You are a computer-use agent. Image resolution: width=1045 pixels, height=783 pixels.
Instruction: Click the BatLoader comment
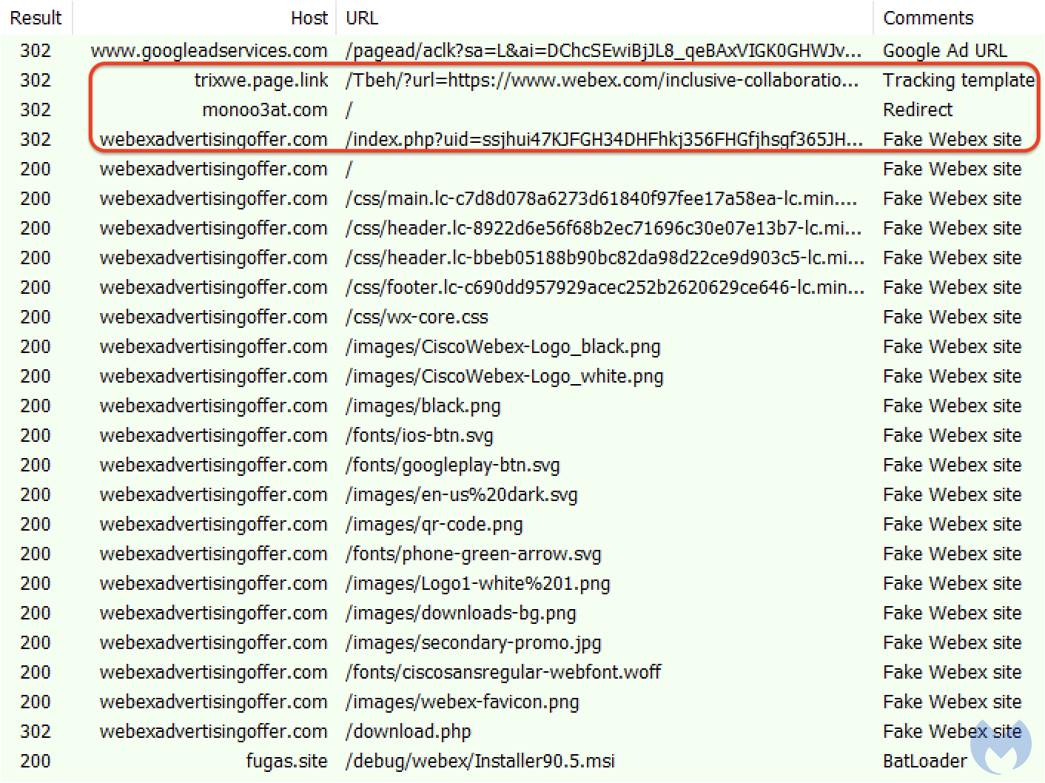(924, 761)
